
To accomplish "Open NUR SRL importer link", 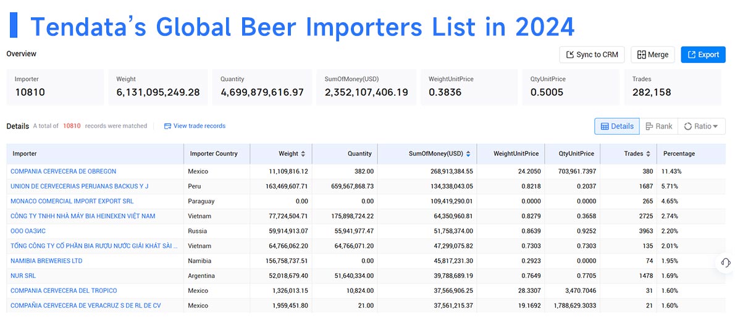I will (x=23, y=276).
